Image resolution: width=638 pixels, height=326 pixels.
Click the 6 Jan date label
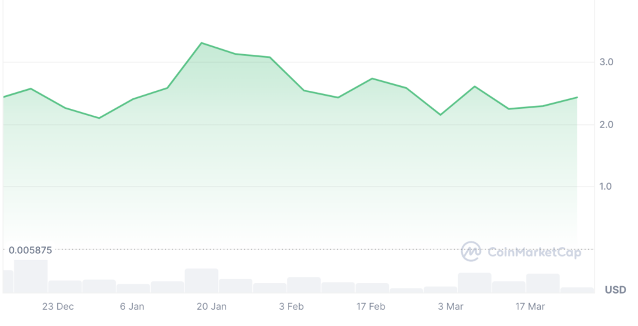(132, 306)
